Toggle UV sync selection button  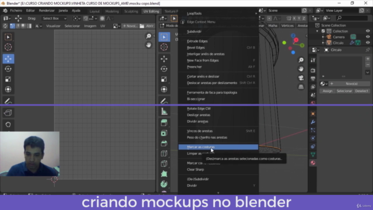pos(5,26)
